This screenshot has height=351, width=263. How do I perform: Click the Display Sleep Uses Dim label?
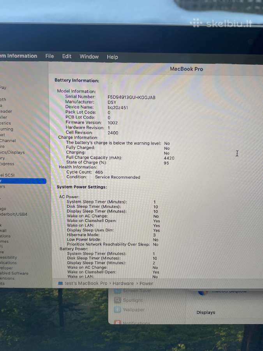click(x=90, y=230)
